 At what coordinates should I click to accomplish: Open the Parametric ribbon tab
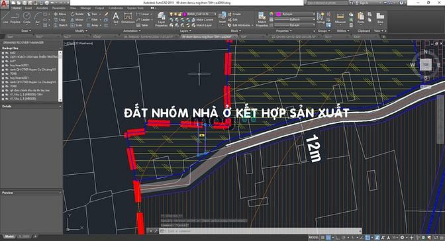point(59,8)
